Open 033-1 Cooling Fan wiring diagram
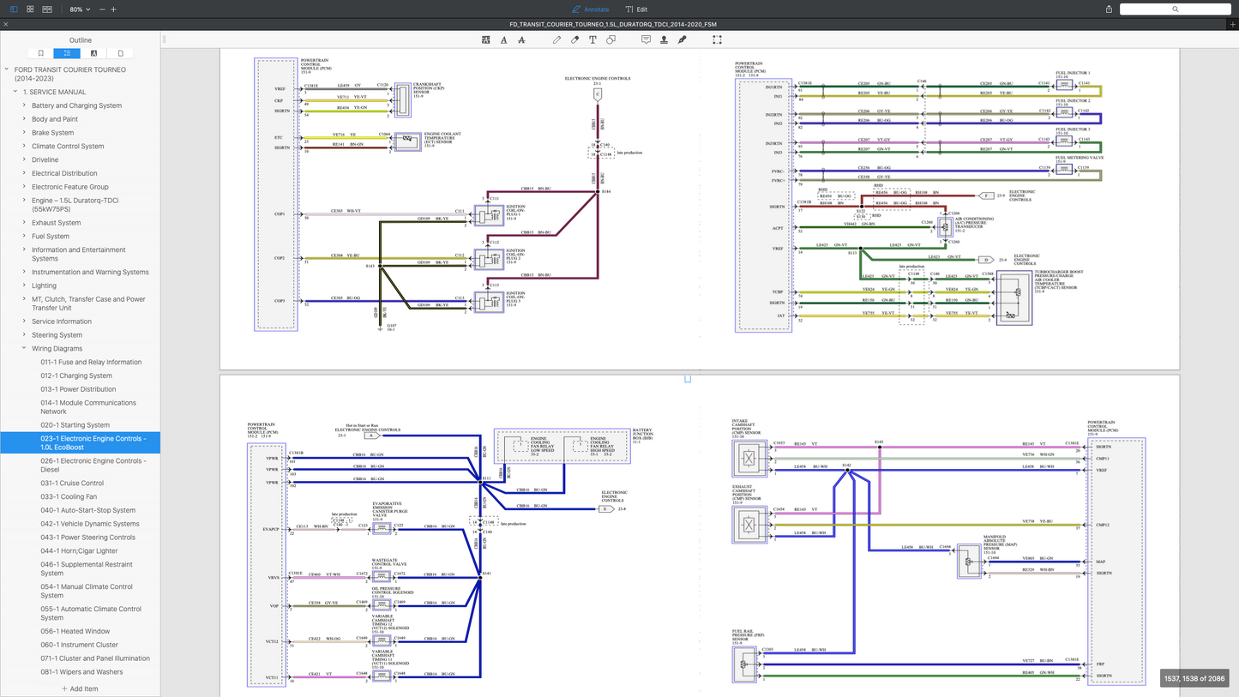This screenshot has width=1239, height=697. [69, 496]
